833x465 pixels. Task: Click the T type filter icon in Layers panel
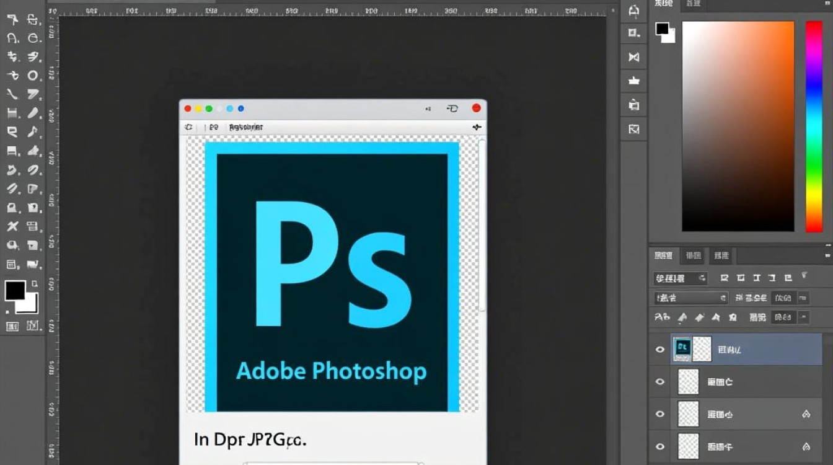point(756,278)
